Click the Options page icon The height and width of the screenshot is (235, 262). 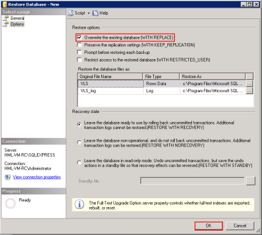tap(6, 24)
